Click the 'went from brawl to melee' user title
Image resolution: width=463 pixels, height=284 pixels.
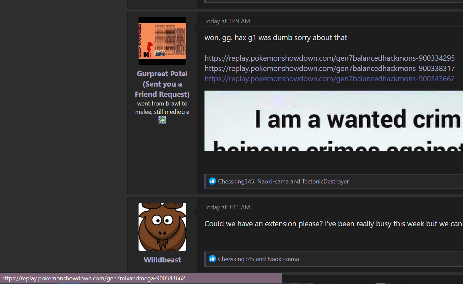(x=162, y=107)
